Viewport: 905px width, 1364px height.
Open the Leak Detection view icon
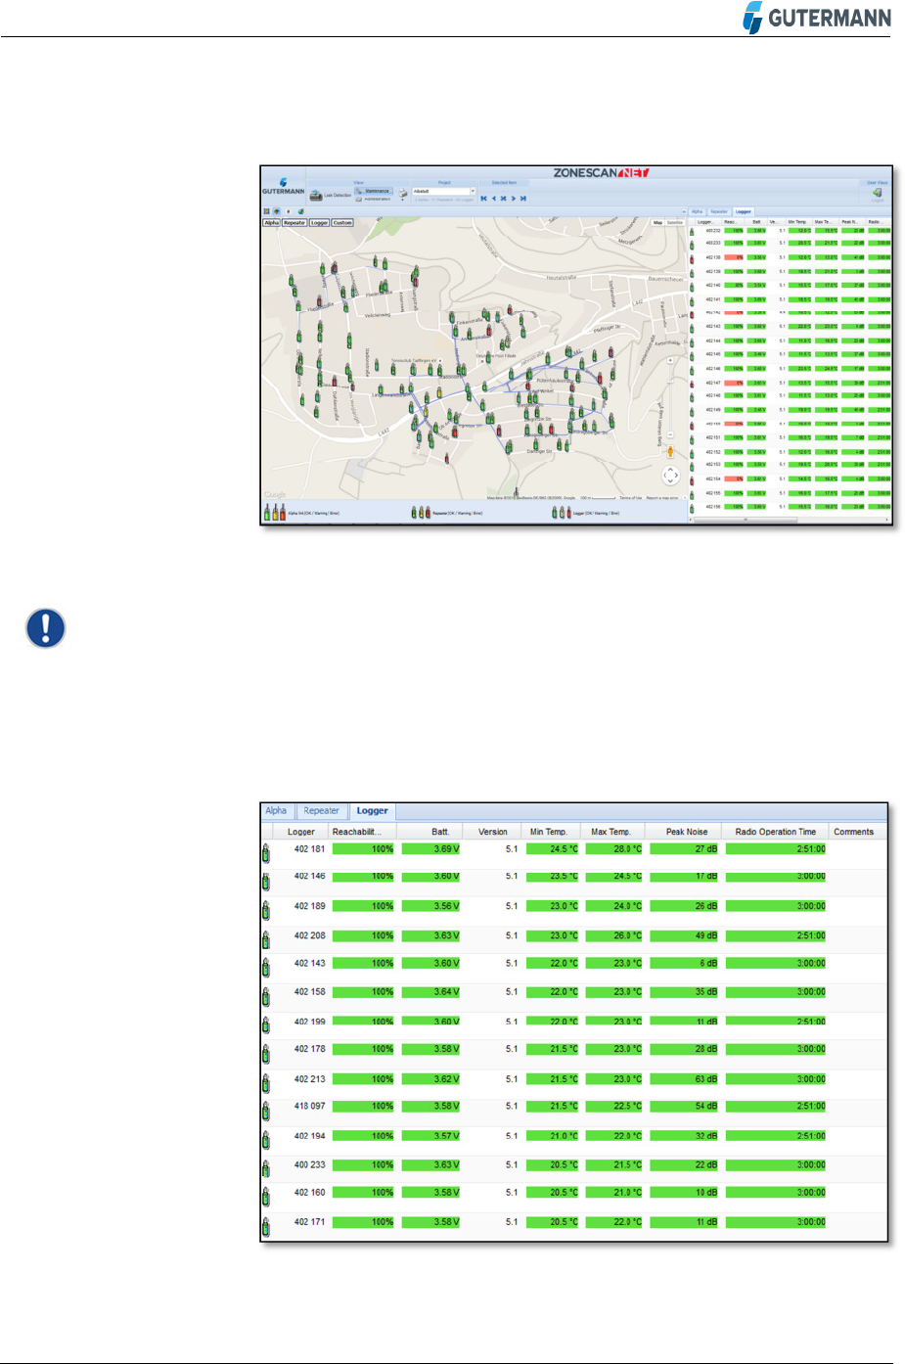(316, 196)
